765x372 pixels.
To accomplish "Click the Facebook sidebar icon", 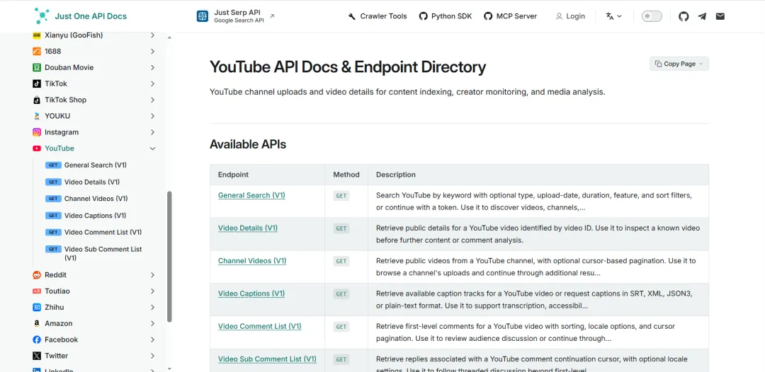I will pyautogui.click(x=37, y=339).
